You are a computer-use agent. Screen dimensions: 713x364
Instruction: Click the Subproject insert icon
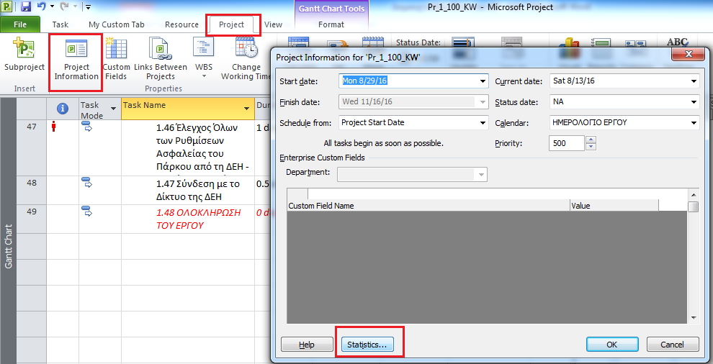coord(24,49)
